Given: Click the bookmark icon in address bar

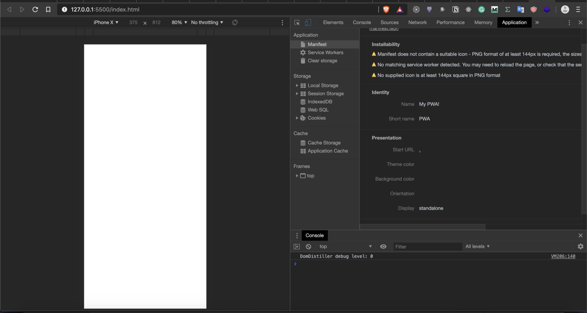Looking at the screenshot, I should (48, 9).
